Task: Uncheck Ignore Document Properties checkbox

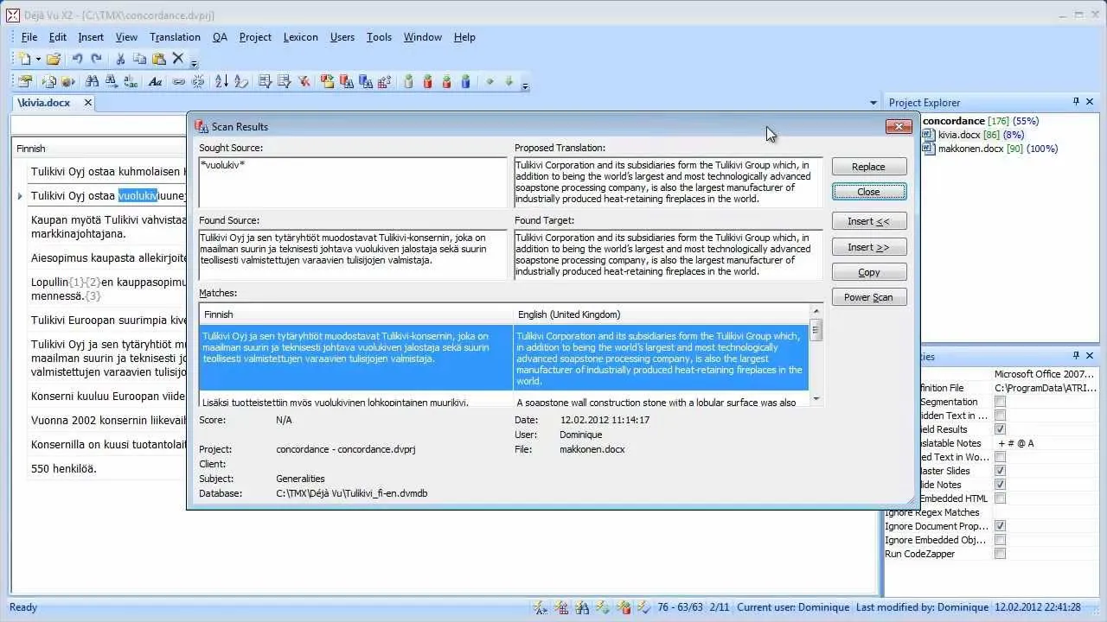Action: [x=1000, y=526]
